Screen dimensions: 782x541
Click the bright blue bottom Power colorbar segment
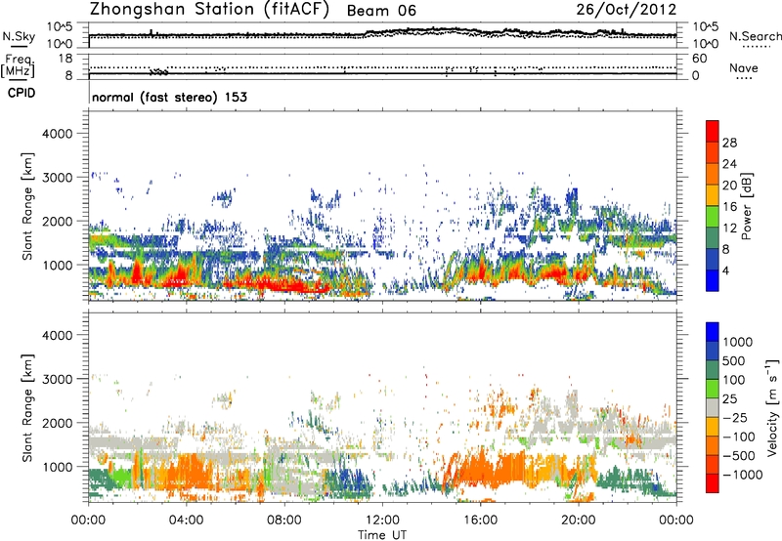pos(713,280)
